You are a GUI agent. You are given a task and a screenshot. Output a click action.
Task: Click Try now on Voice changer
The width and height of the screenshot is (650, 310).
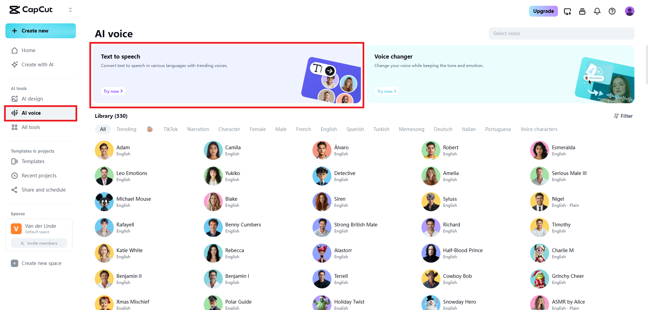click(387, 91)
